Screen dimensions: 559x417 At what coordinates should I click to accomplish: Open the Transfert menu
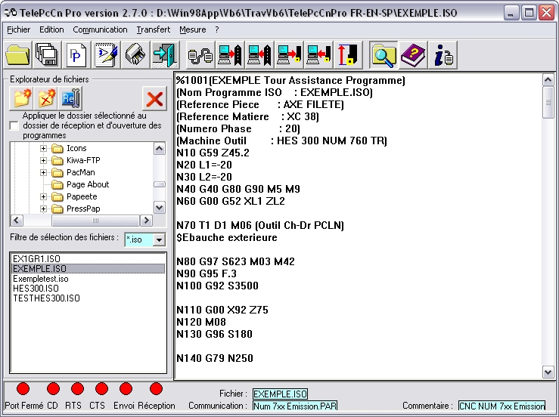(x=154, y=29)
